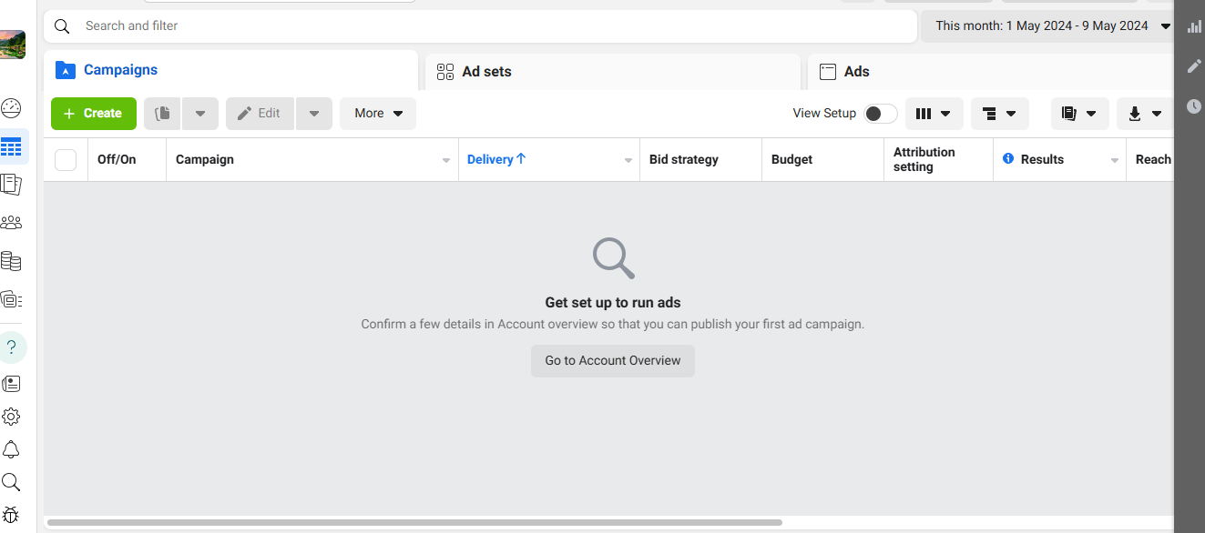The image size is (1205, 533).
Task: Open Billing using the coins icon
Action: pos(12,261)
